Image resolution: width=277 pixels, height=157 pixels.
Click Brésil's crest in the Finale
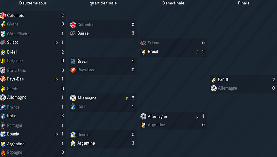point(214,80)
